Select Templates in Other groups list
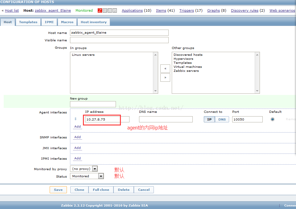 (183, 63)
